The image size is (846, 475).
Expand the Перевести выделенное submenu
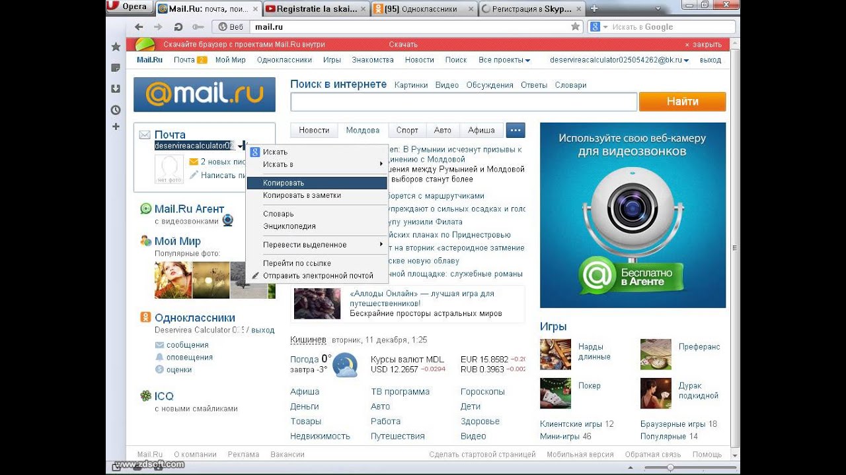click(x=317, y=245)
